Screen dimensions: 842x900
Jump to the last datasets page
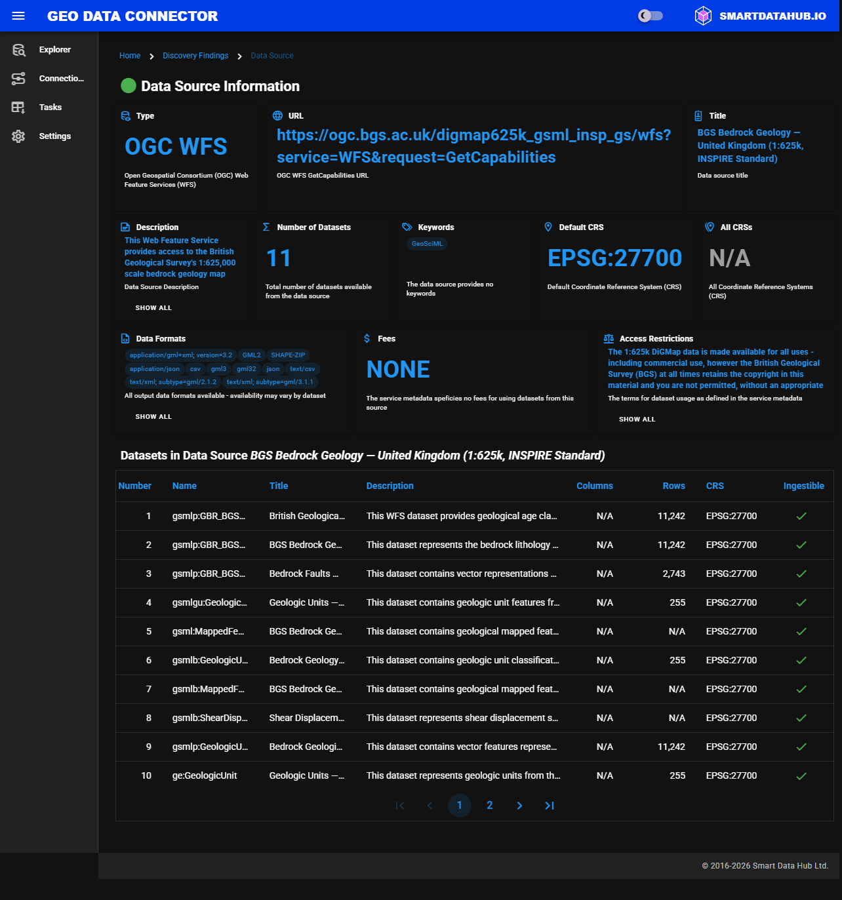click(x=550, y=806)
